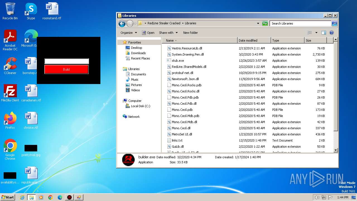The height and width of the screenshot is (201, 357).
Task: Sort by Size column header
Action: tap(316, 40)
